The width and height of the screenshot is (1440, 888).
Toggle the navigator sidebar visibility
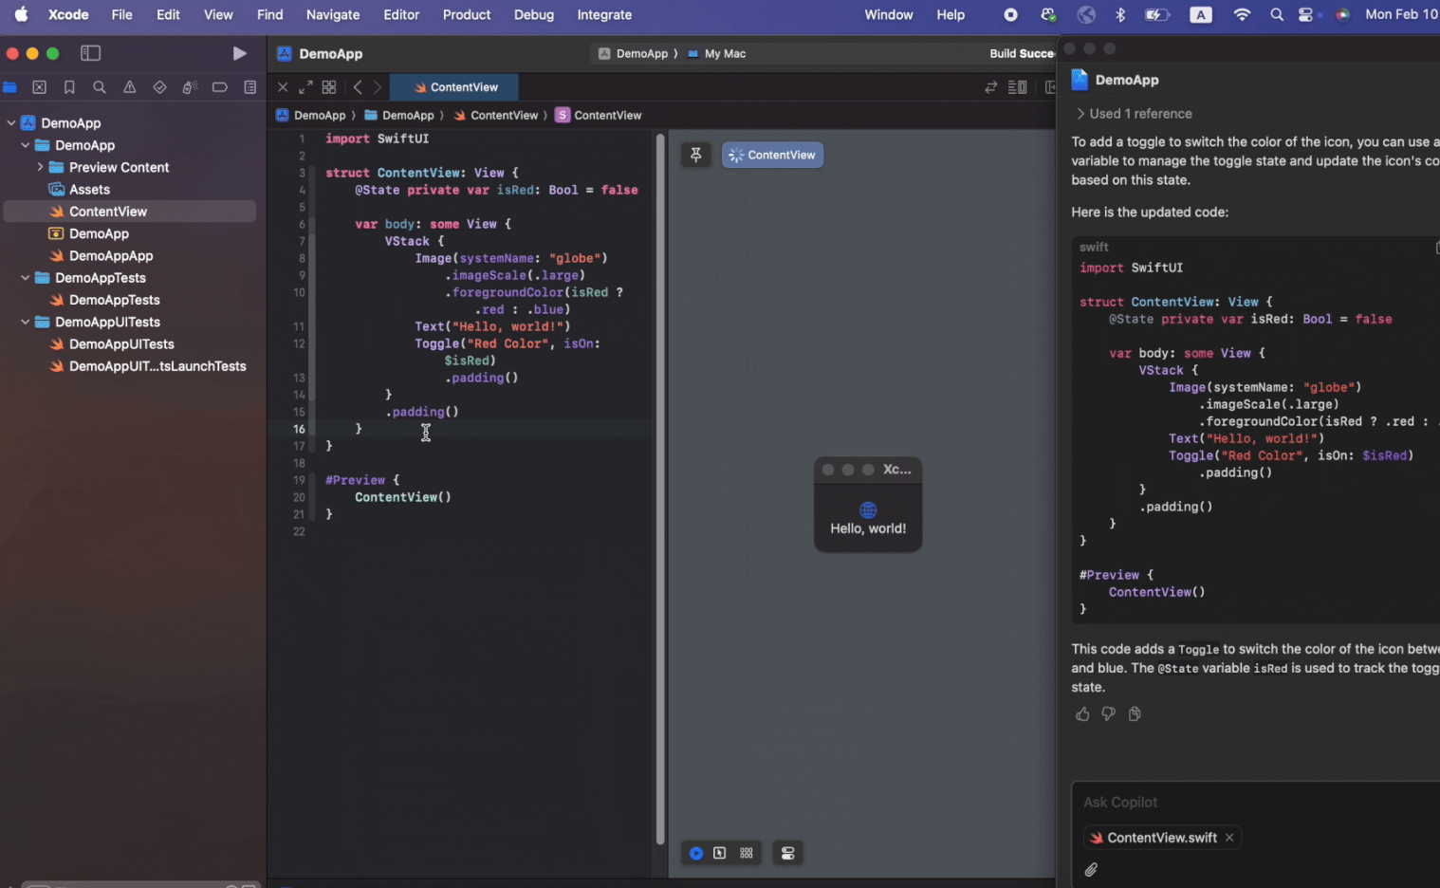(x=91, y=53)
